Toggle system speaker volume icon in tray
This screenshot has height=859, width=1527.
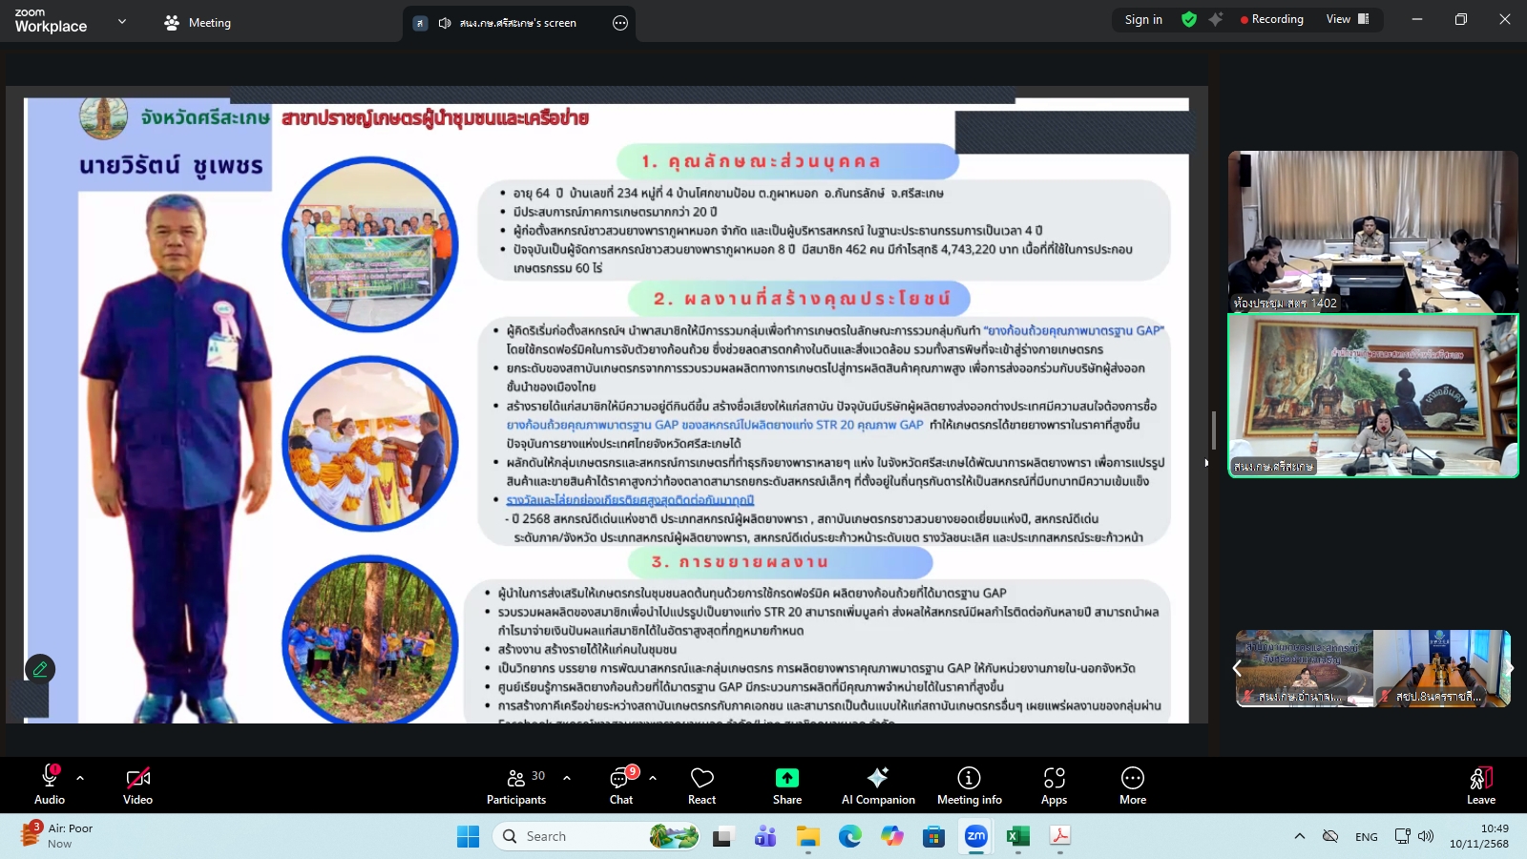pos(1426,836)
